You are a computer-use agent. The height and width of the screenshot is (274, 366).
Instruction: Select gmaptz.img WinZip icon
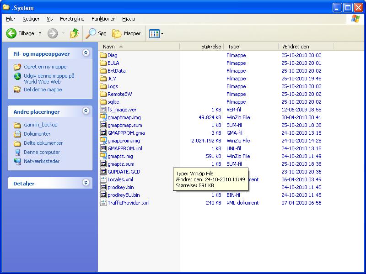click(103, 156)
